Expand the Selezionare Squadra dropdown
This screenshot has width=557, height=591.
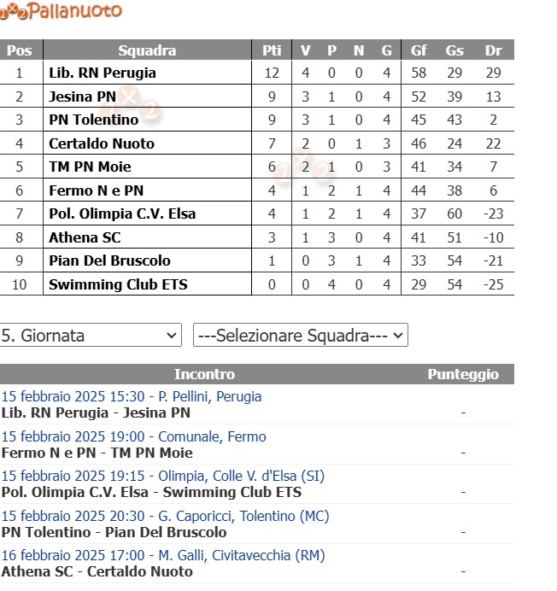tap(301, 335)
